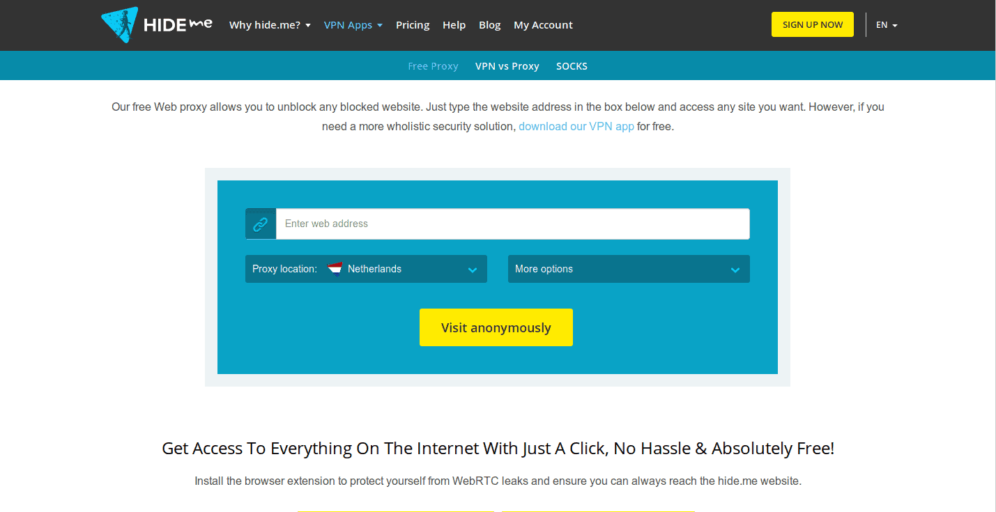The width and height of the screenshot is (996, 512).
Task: Open the Blog link
Action: coord(489,25)
